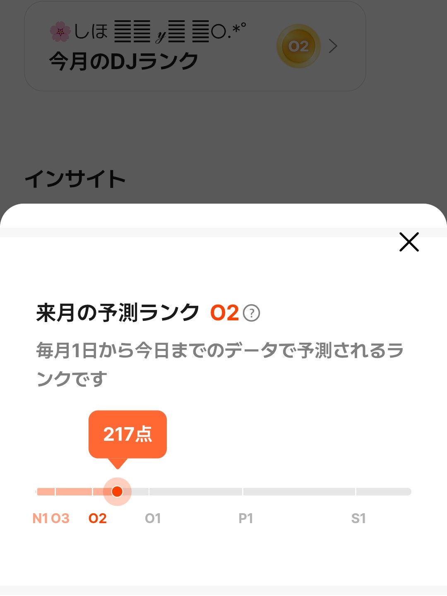
Task: Close the predicted rank bottom sheet
Action: [x=409, y=242]
